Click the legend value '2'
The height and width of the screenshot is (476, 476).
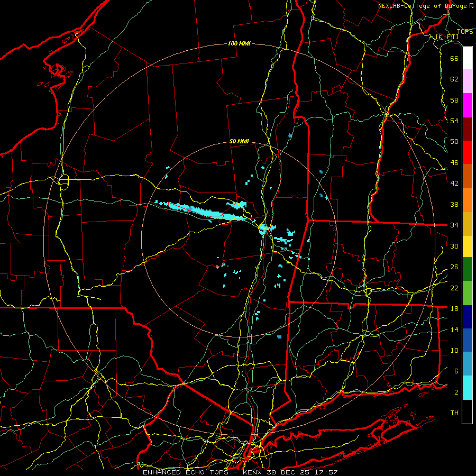(456, 392)
